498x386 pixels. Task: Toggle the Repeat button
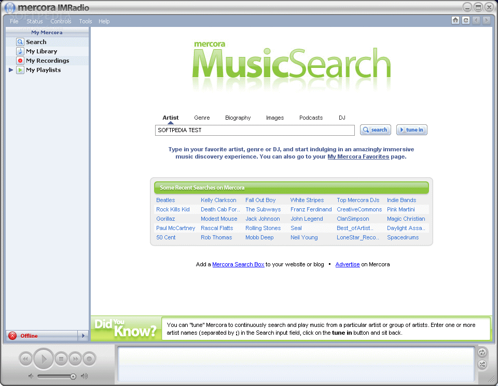tap(482, 352)
